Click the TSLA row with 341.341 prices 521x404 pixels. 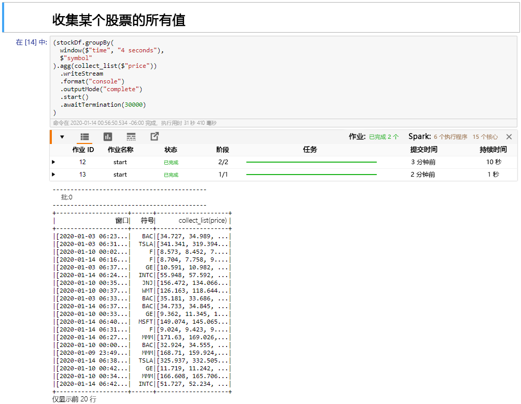tap(142, 244)
